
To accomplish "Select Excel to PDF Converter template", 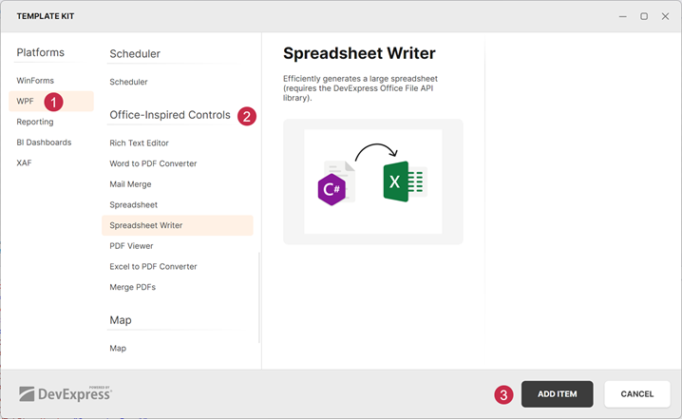I will [x=153, y=266].
